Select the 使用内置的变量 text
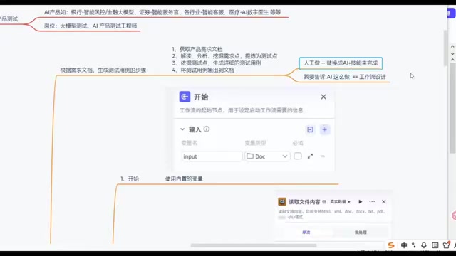 [184, 178]
